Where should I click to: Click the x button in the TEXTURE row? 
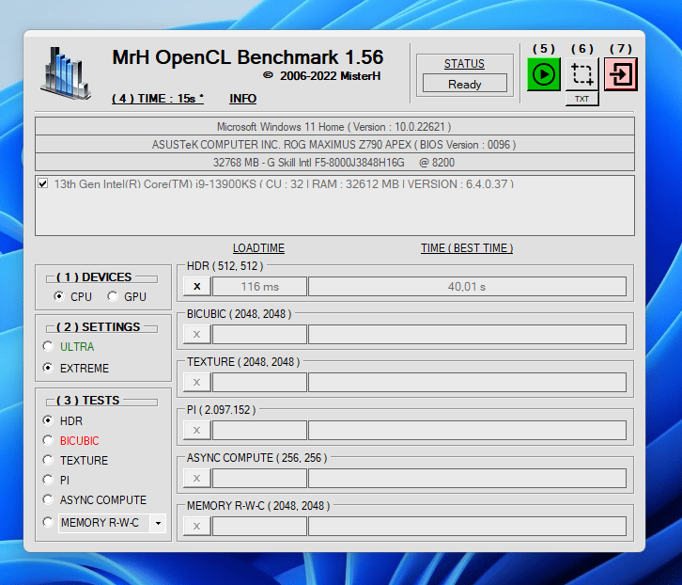point(197,382)
